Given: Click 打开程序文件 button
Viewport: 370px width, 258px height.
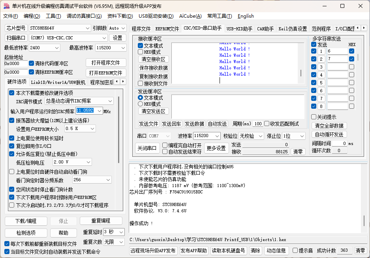Looking at the screenshot, I should 106,63.
